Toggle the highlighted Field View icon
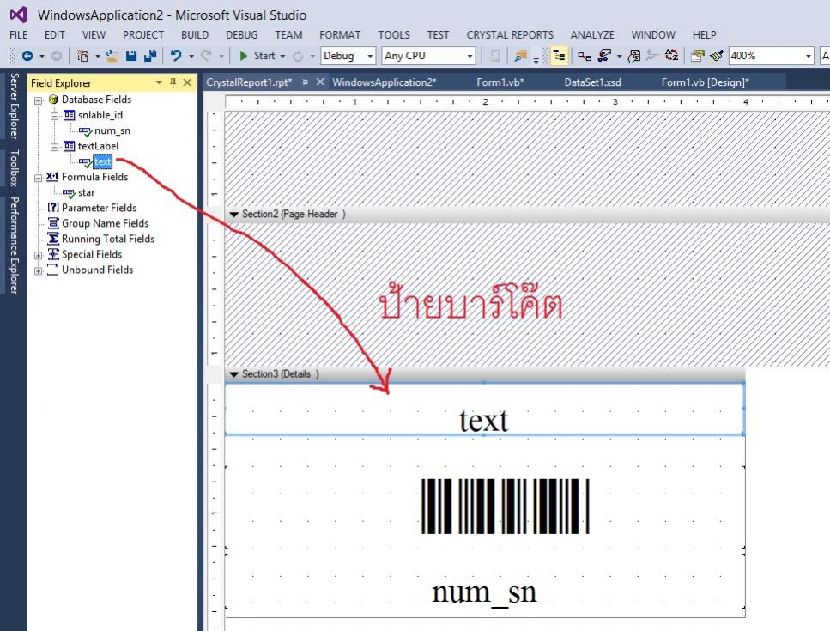The image size is (830, 631). click(x=559, y=56)
